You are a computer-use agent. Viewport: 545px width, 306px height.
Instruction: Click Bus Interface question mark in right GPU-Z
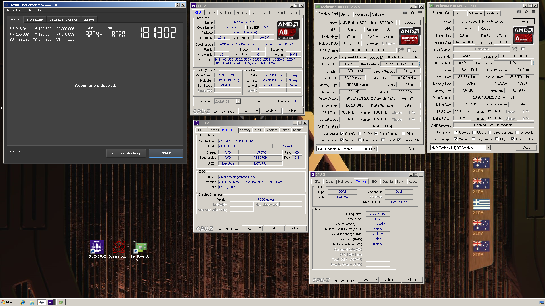pos(533,63)
